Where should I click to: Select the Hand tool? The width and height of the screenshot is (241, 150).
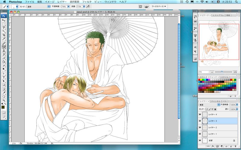coord(4,97)
